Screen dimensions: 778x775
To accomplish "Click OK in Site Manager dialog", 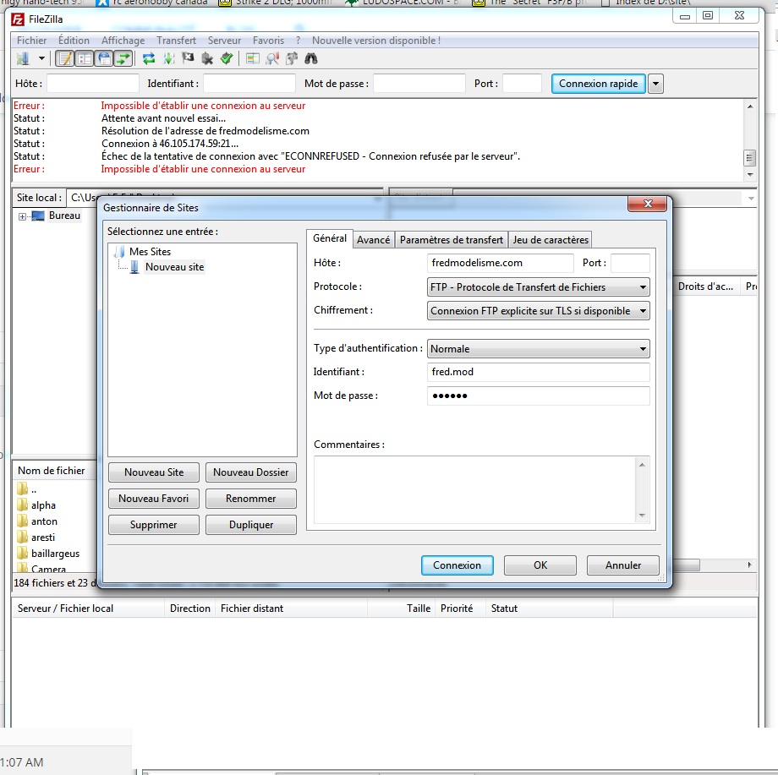I will coord(540,565).
